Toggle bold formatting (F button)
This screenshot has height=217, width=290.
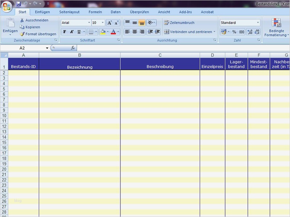[65, 32]
